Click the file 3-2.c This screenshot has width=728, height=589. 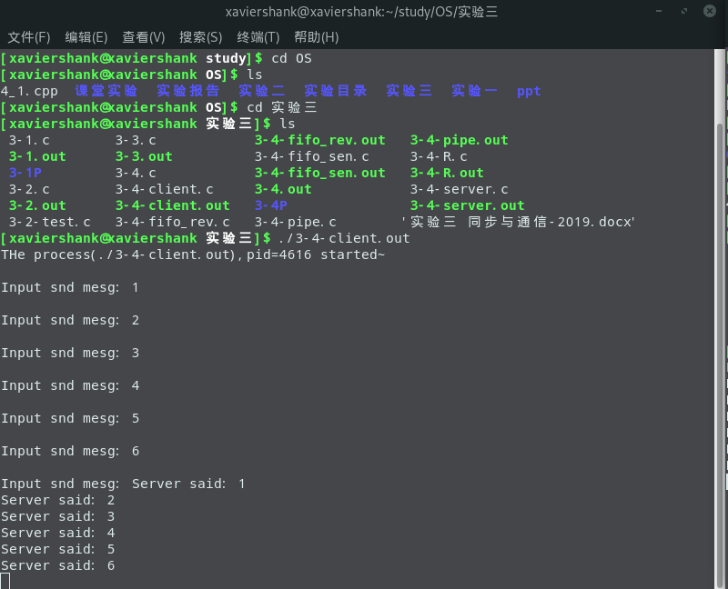(x=29, y=189)
